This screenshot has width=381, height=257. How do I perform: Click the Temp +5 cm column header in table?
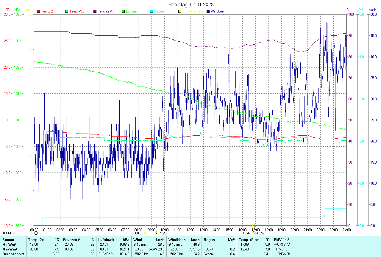249,240
